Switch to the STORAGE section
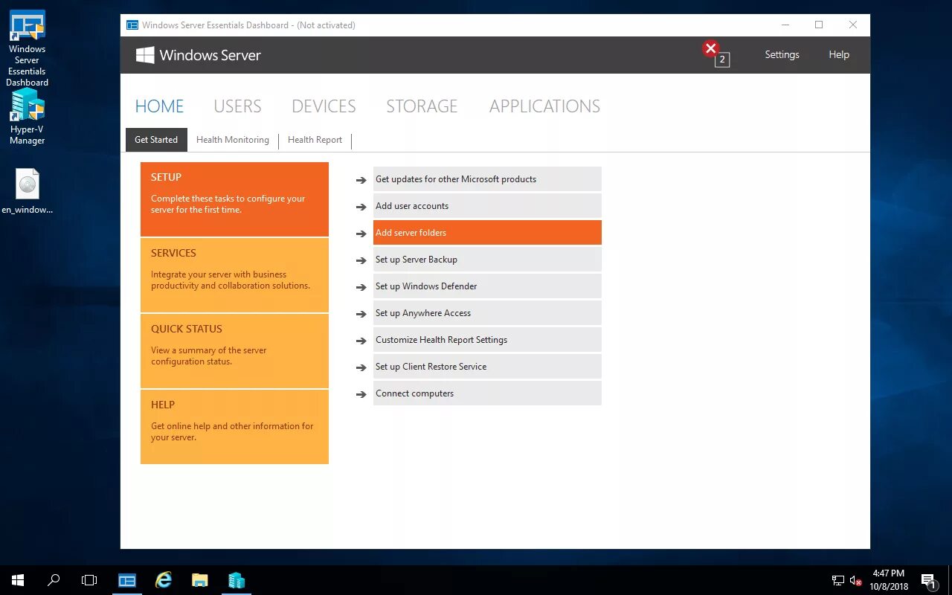 click(x=422, y=106)
